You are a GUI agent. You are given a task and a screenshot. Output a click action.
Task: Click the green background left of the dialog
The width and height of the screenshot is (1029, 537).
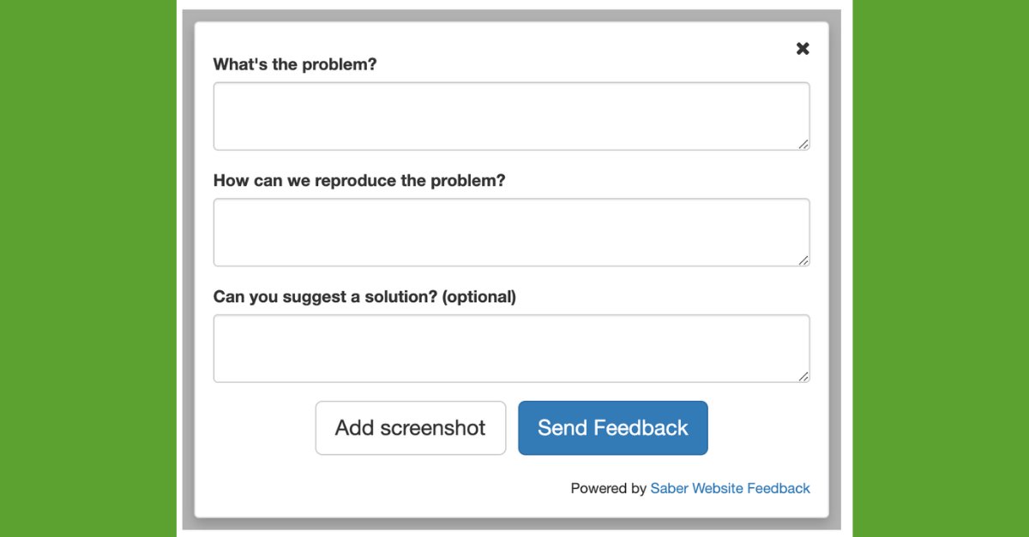(87, 268)
